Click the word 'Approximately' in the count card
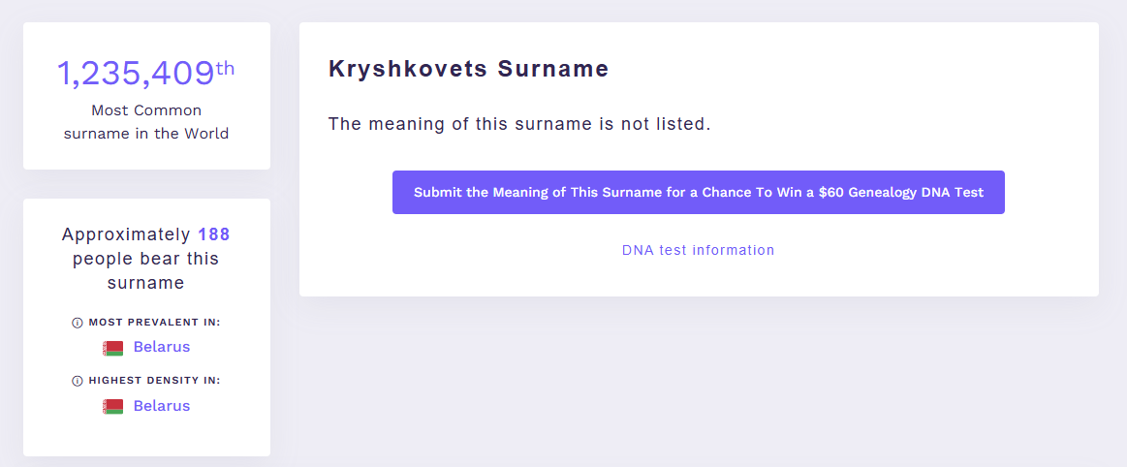This screenshot has width=1127, height=467. 126,234
